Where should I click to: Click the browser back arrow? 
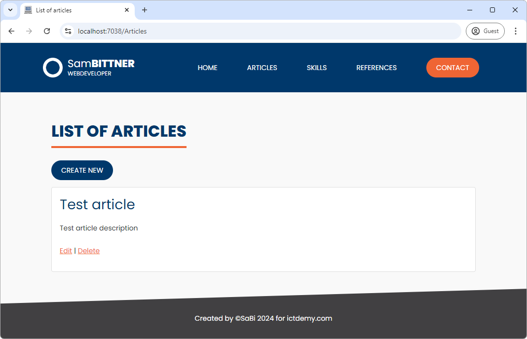tap(11, 31)
